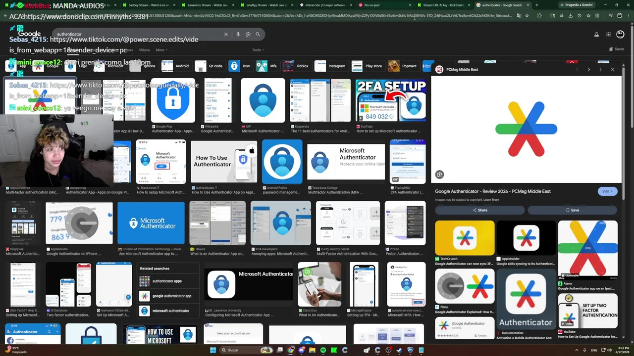Filter images by Android chip
The width and height of the screenshot is (634, 356).
176,66
